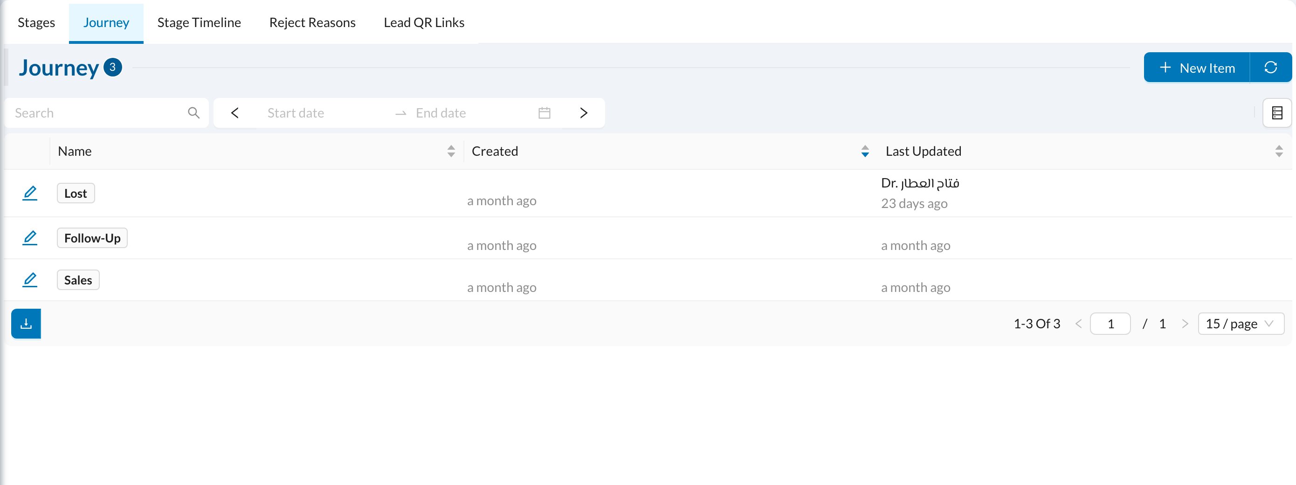
Task: Open the Stage Timeline tab
Action: pyautogui.click(x=199, y=23)
